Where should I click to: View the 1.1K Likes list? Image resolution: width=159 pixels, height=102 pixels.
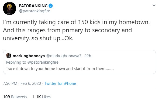pos(42,97)
